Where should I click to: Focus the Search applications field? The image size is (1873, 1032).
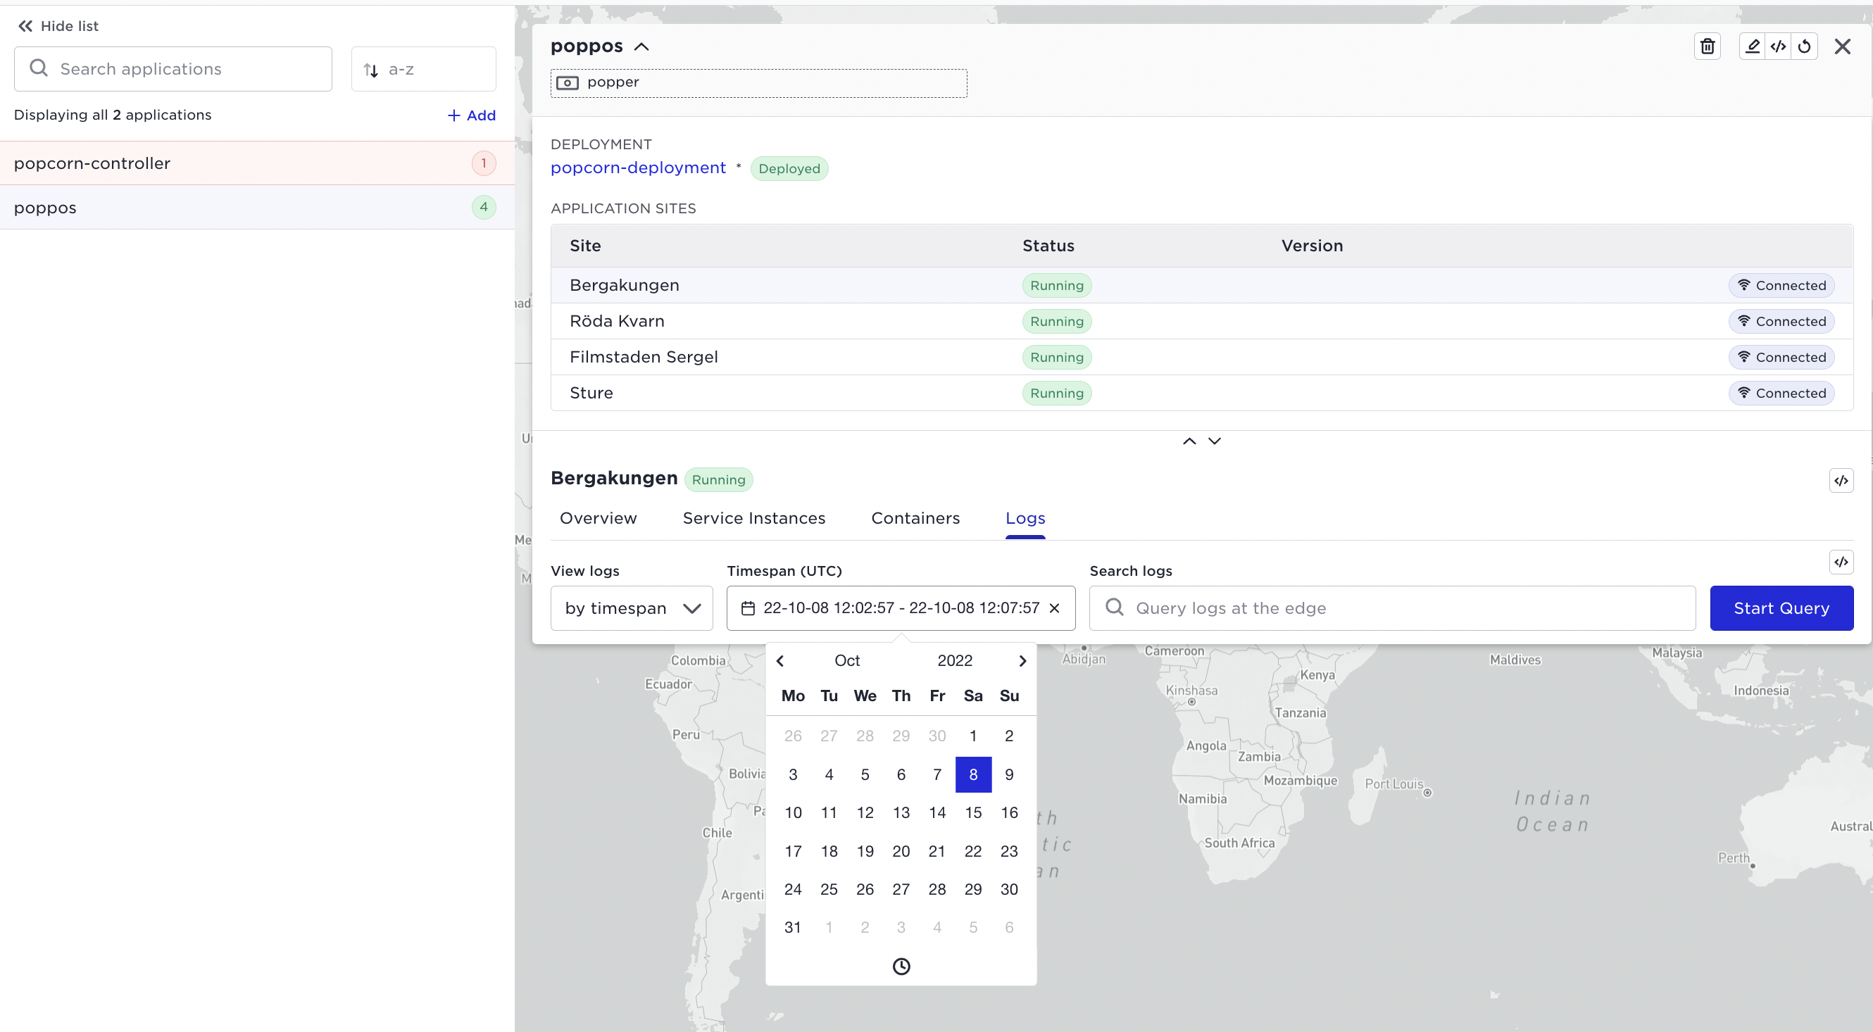[x=173, y=69]
